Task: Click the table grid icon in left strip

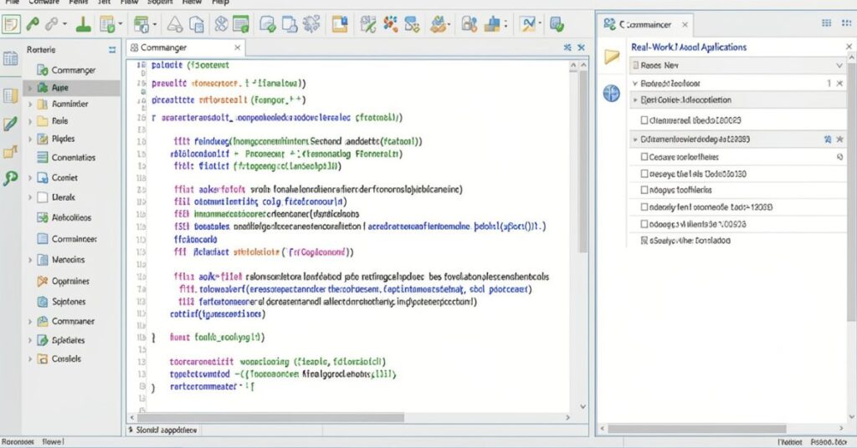Action: click(x=10, y=59)
